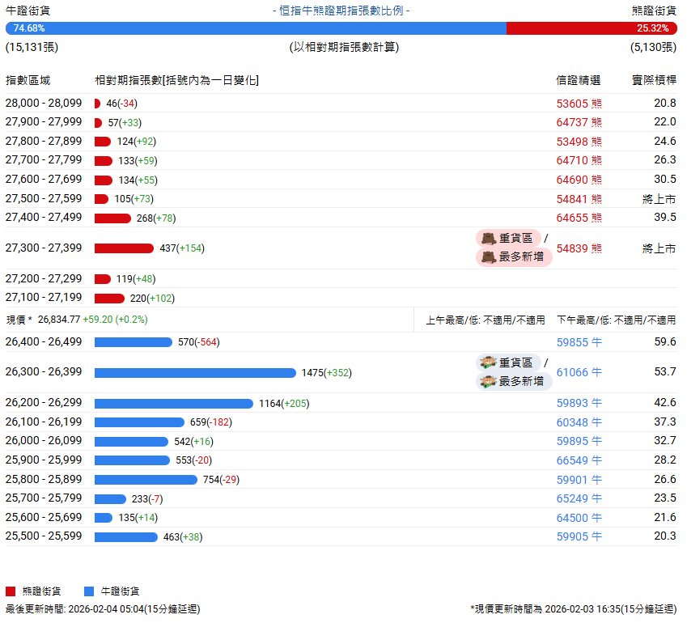The height and width of the screenshot is (623, 687).
Task: Click the bear count (5,130張)
Action: [x=653, y=47]
